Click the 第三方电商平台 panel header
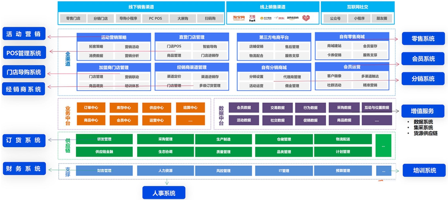 pyautogui.click(x=274, y=37)
